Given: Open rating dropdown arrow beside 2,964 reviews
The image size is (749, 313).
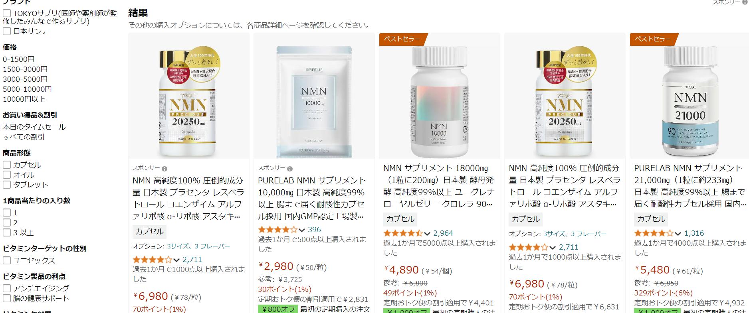Looking at the screenshot, I should point(427,234).
